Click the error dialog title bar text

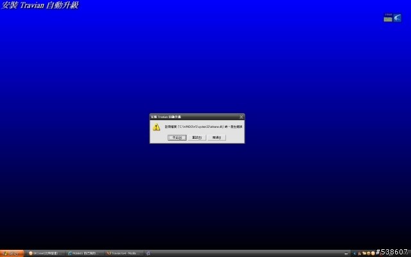pos(166,117)
